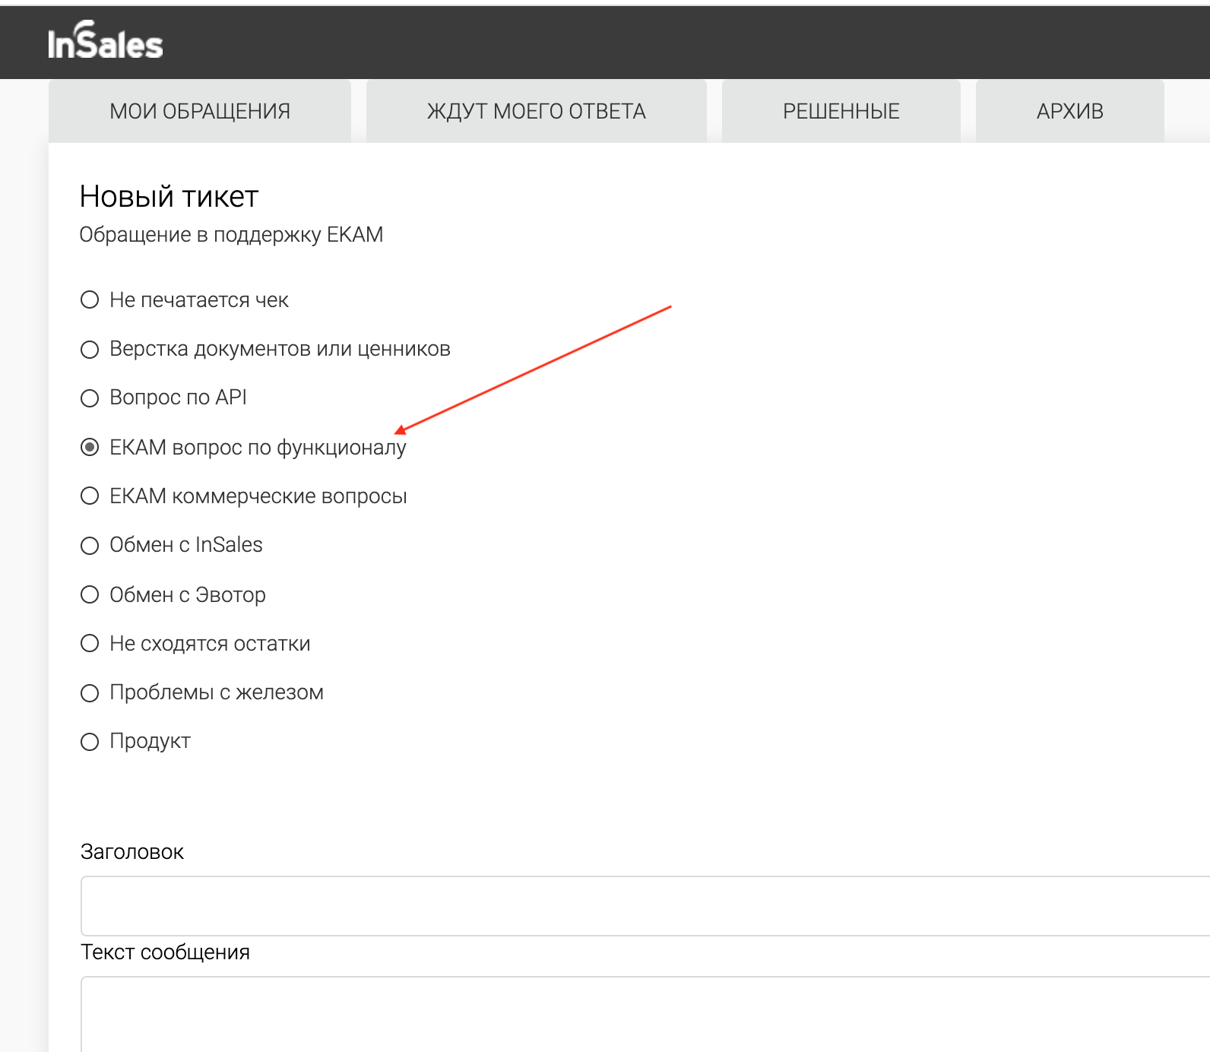
Task: Go to the АРХИВ tab
Action: [x=1070, y=111]
